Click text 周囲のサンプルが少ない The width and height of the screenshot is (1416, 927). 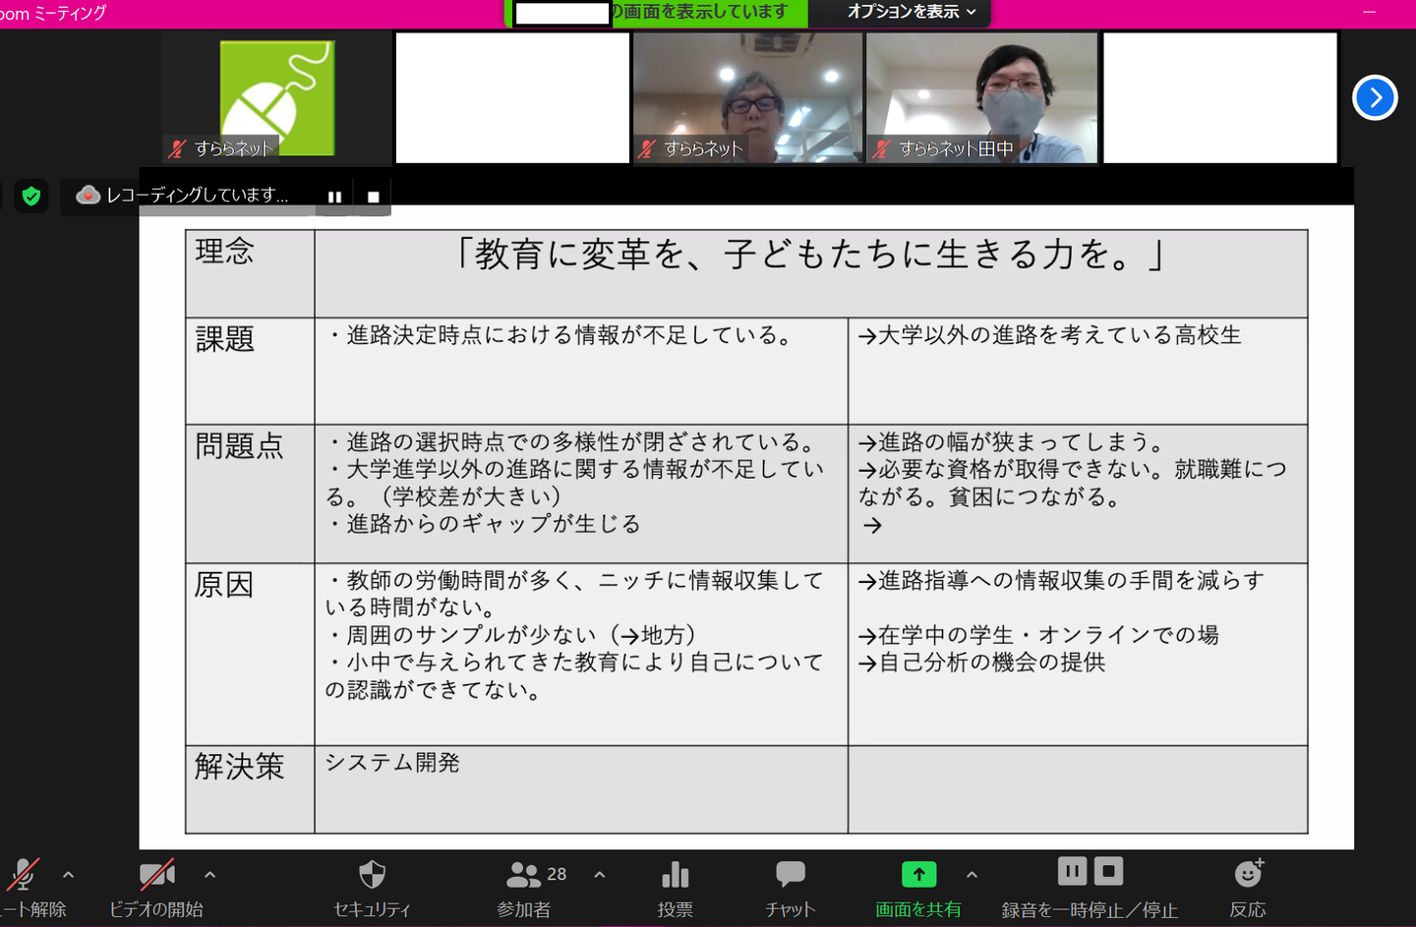point(472,635)
